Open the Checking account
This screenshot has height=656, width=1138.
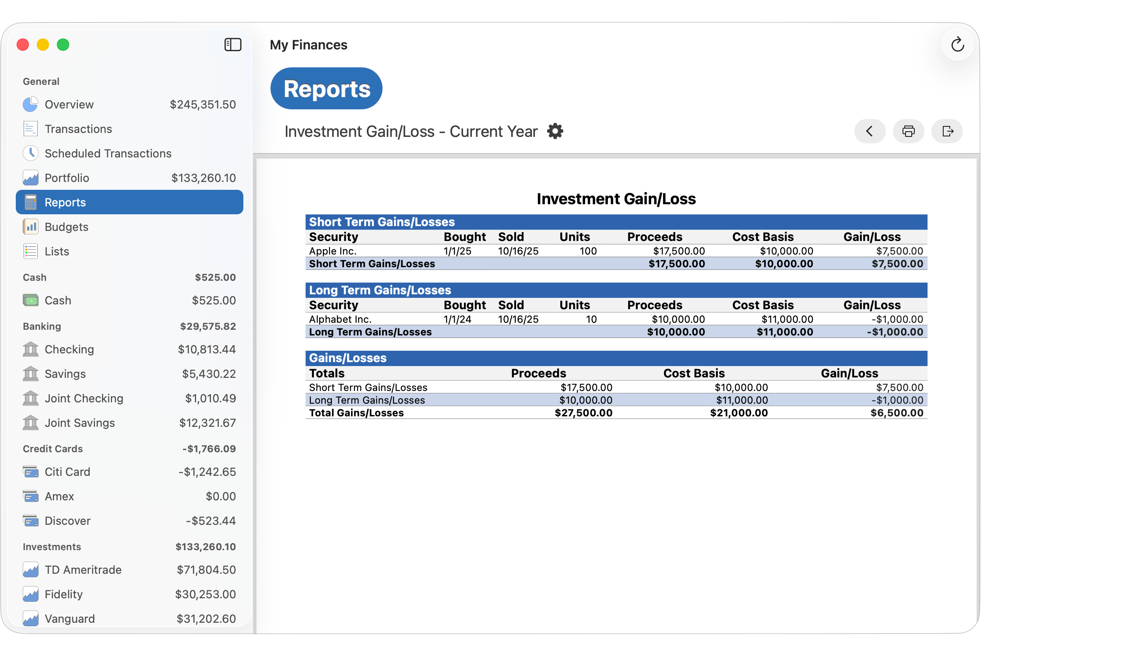tap(69, 349)
